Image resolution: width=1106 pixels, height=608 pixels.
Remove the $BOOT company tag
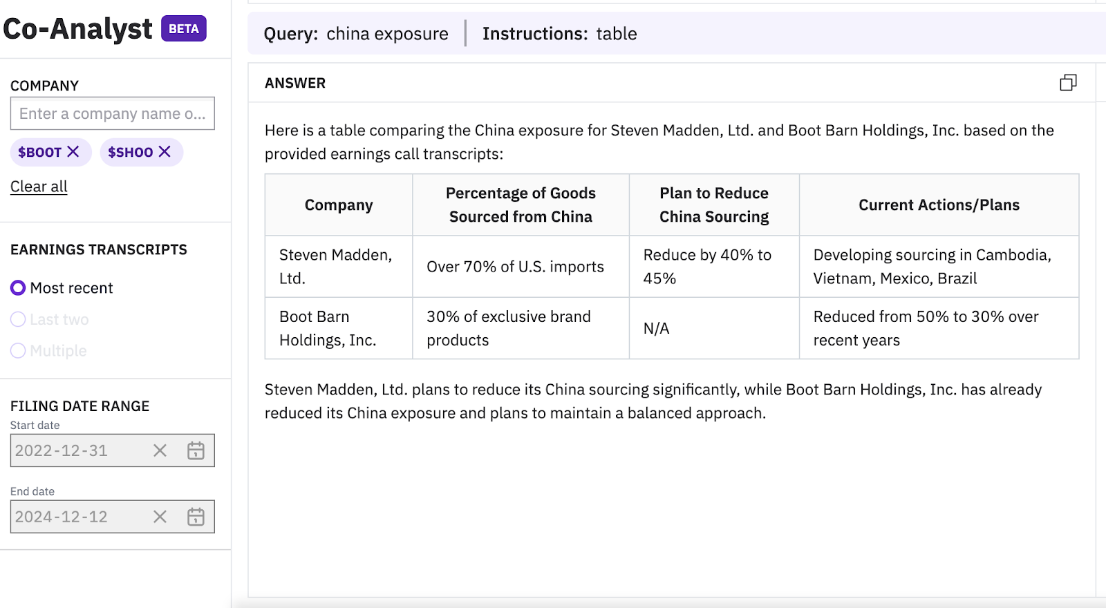[73, 151]
